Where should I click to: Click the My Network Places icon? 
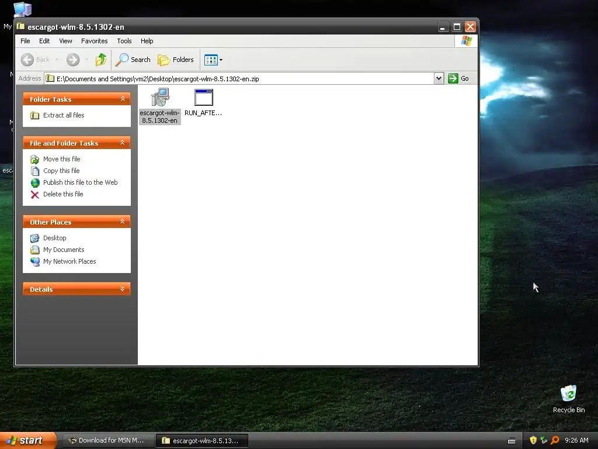(x=34, y=262)
